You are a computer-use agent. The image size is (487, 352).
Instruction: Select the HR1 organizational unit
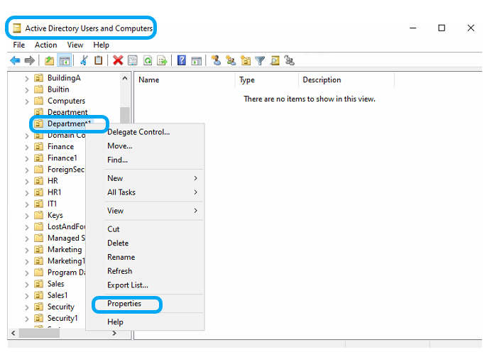pyautogui.click(x=48, y=192)
